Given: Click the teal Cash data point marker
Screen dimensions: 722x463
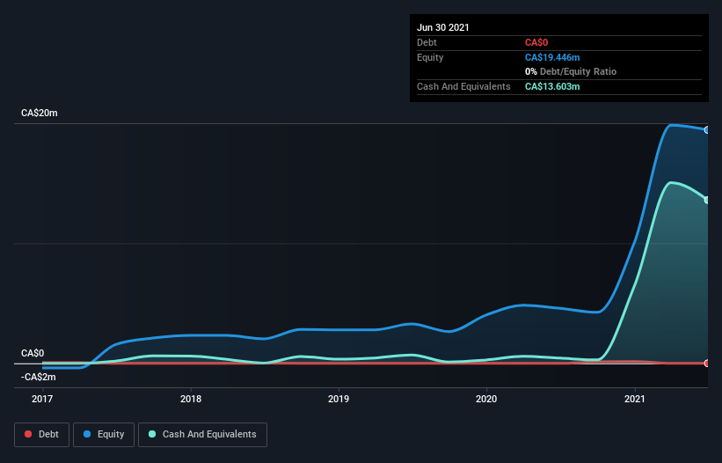Looking at the screenshot, I should point(707,200).
